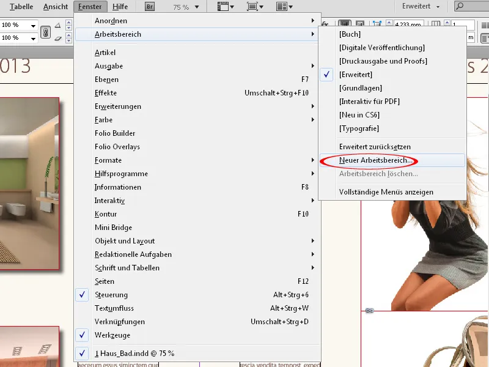Switch to the [Grundlagen] workspace
This screenshot has height=367, width=489.
[392, 87]
